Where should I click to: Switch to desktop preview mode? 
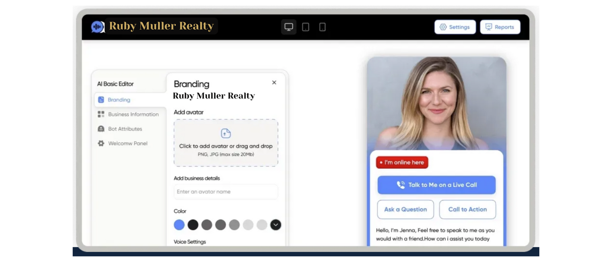(x=289, y=27)
